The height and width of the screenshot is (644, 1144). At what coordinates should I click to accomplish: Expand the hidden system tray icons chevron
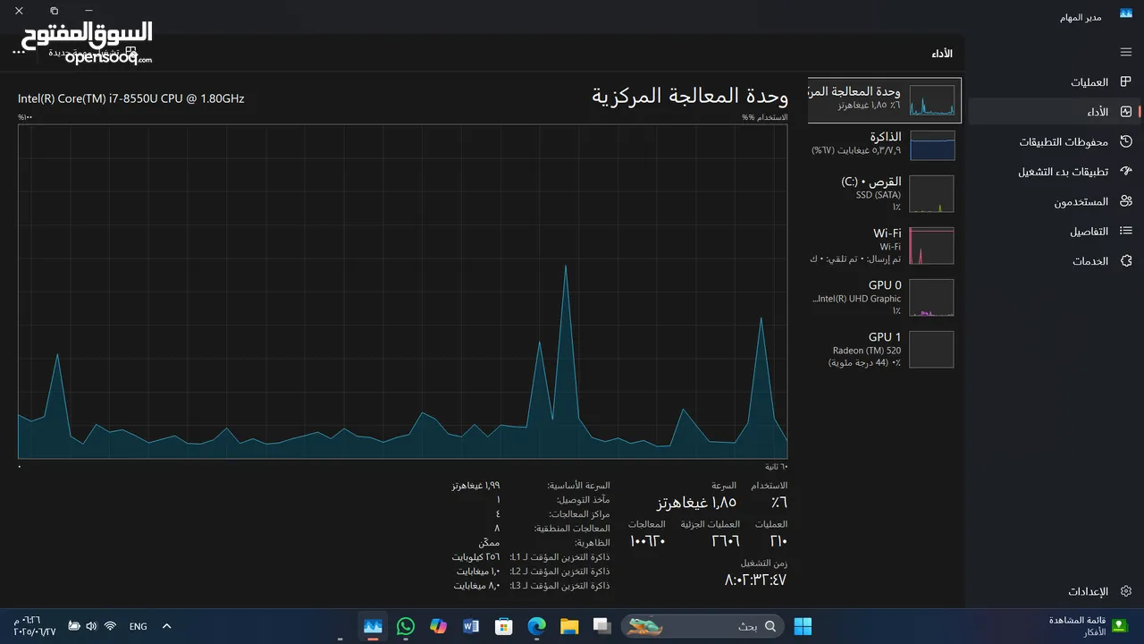tap(166, 626)
